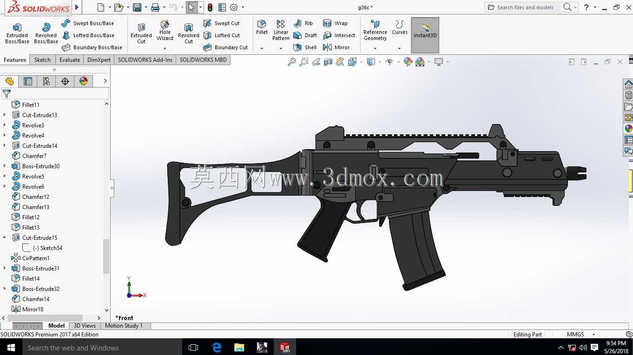The width and height of the screenshot is (633, 355).
Task: Switch to the DimXpert tab
Action: 99,60
